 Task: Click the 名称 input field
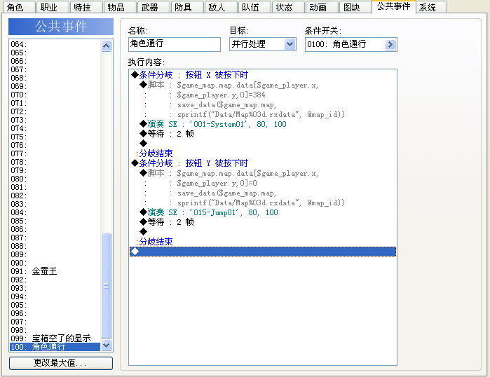175,44
